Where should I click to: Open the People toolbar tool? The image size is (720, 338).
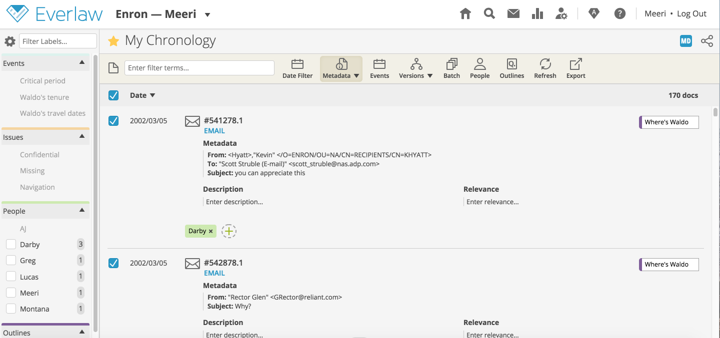click(x=479, y=69)
